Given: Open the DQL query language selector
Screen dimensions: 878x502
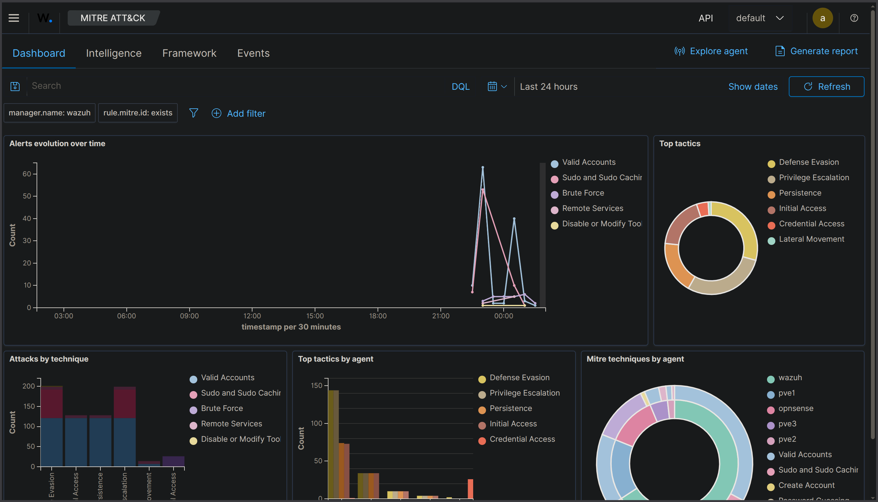Looking at the screenshot, I should (461, 86).
